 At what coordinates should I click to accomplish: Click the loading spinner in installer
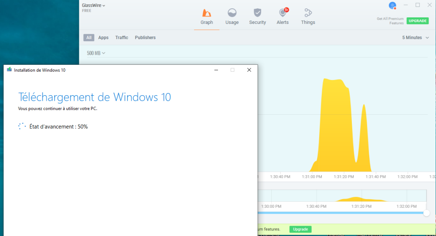pyautogui.click(x=22, y=126)
